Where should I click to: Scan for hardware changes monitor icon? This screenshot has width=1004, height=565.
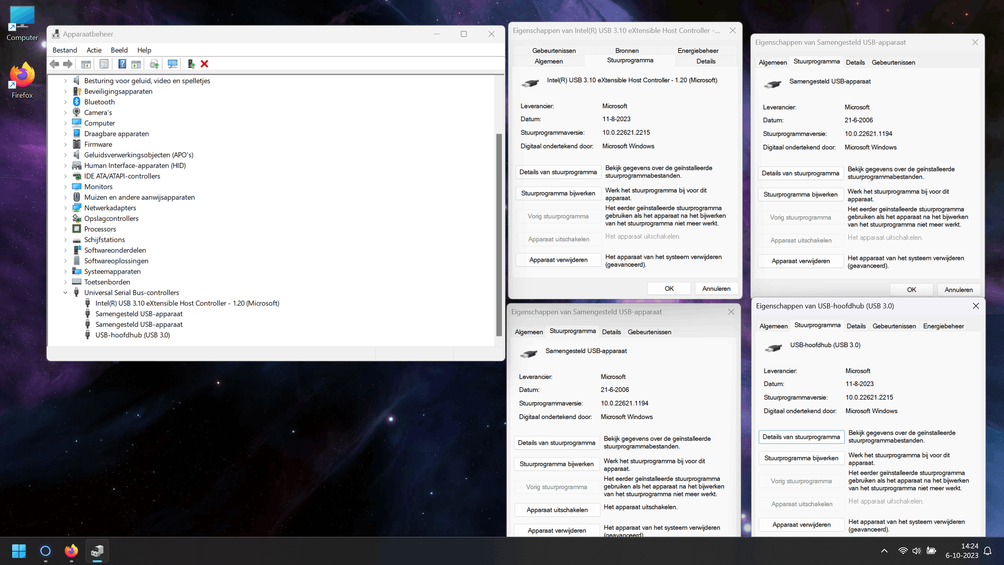(172, 64)
